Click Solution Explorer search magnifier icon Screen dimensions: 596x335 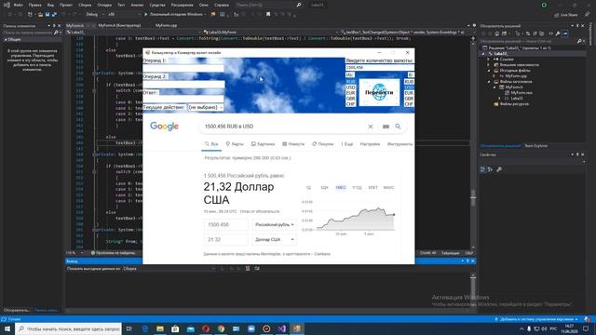click(579, 41)
